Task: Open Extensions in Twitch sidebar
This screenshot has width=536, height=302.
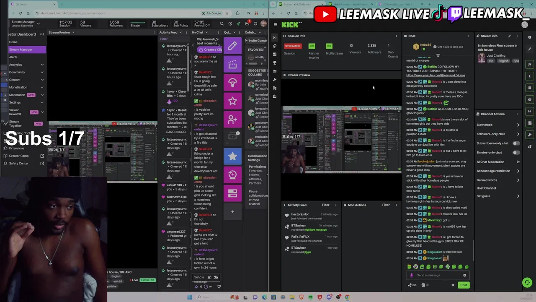Action: (x=17, y=148)
